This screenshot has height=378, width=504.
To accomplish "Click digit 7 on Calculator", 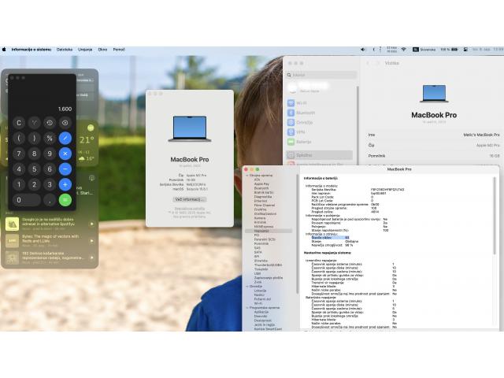I will (19, 154).
